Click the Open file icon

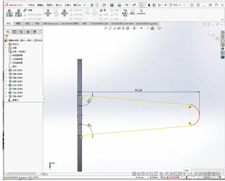[104, 5]
